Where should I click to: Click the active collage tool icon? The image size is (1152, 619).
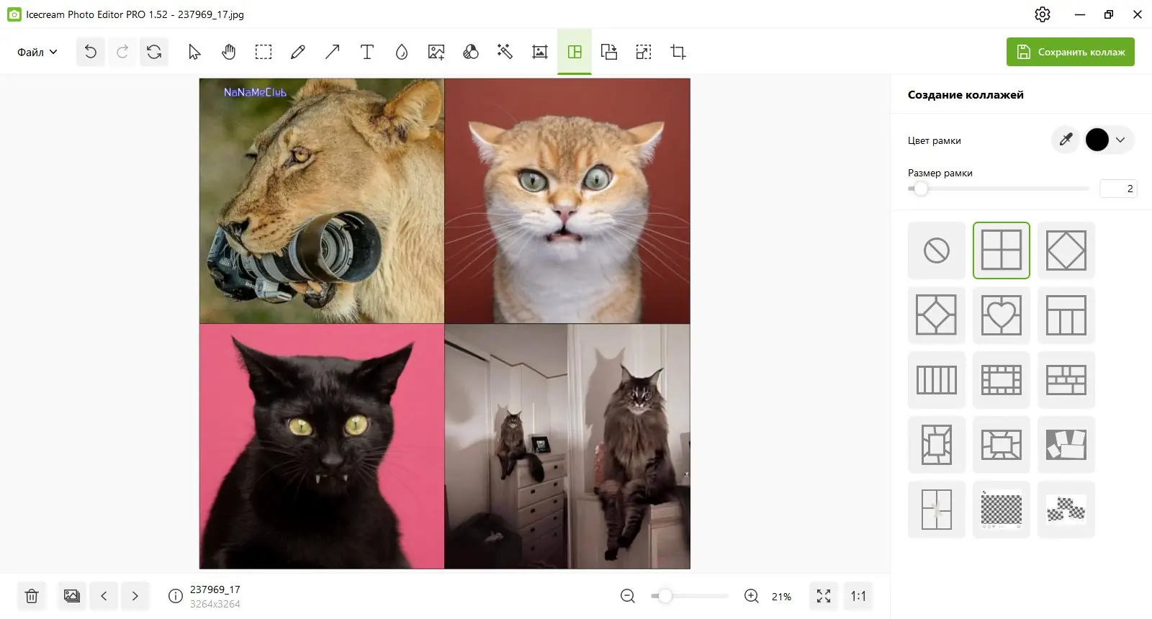pyautogui.click(x=575, y=52)
